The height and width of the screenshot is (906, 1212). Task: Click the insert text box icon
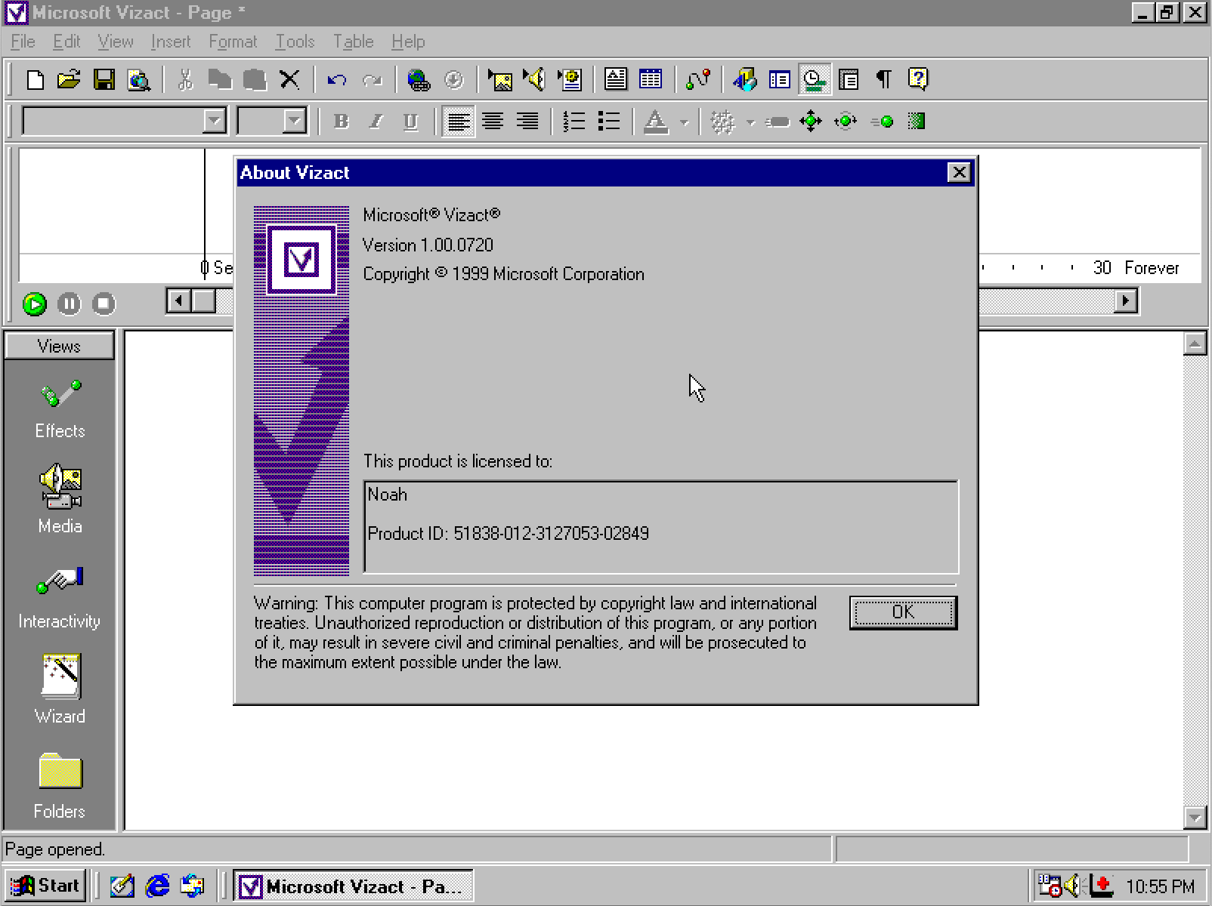[616, 79]
